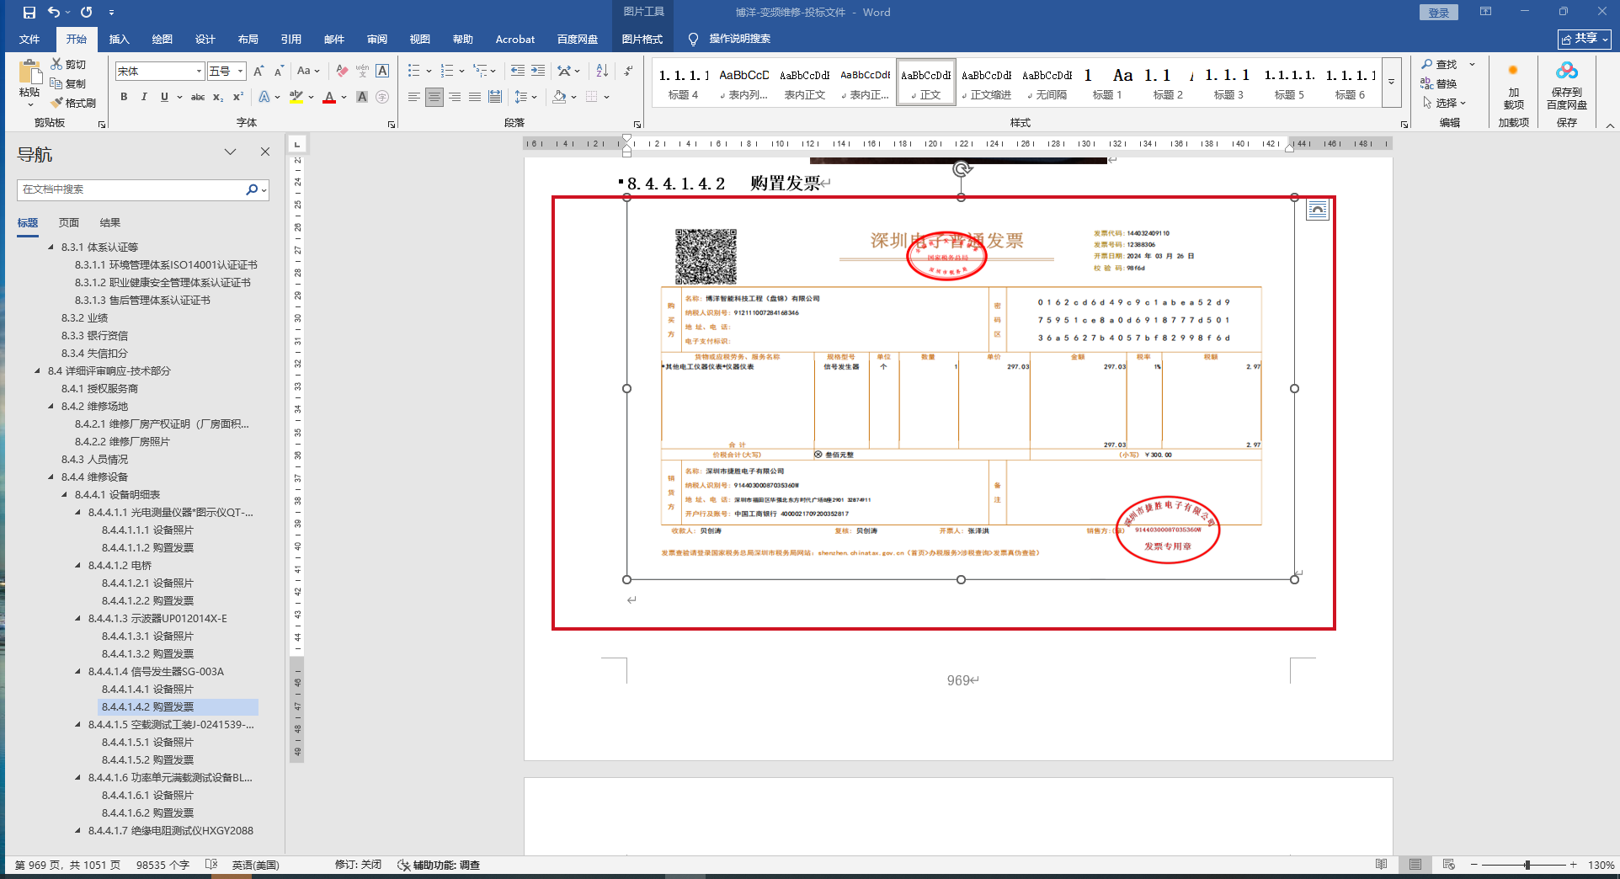Click the Character Shading icon
Image resolution: width=1620 pixels, height=879 pixels.
tap(362, 97)
